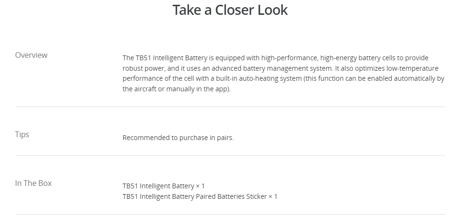Click the text 'Recommended to purchase in pairs.'
This screenshot has height=217, width=452.
click(178, 138)
